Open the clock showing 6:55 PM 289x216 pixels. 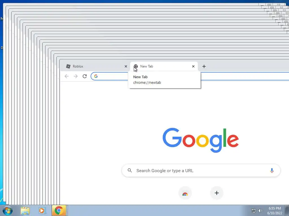[275, 211]
